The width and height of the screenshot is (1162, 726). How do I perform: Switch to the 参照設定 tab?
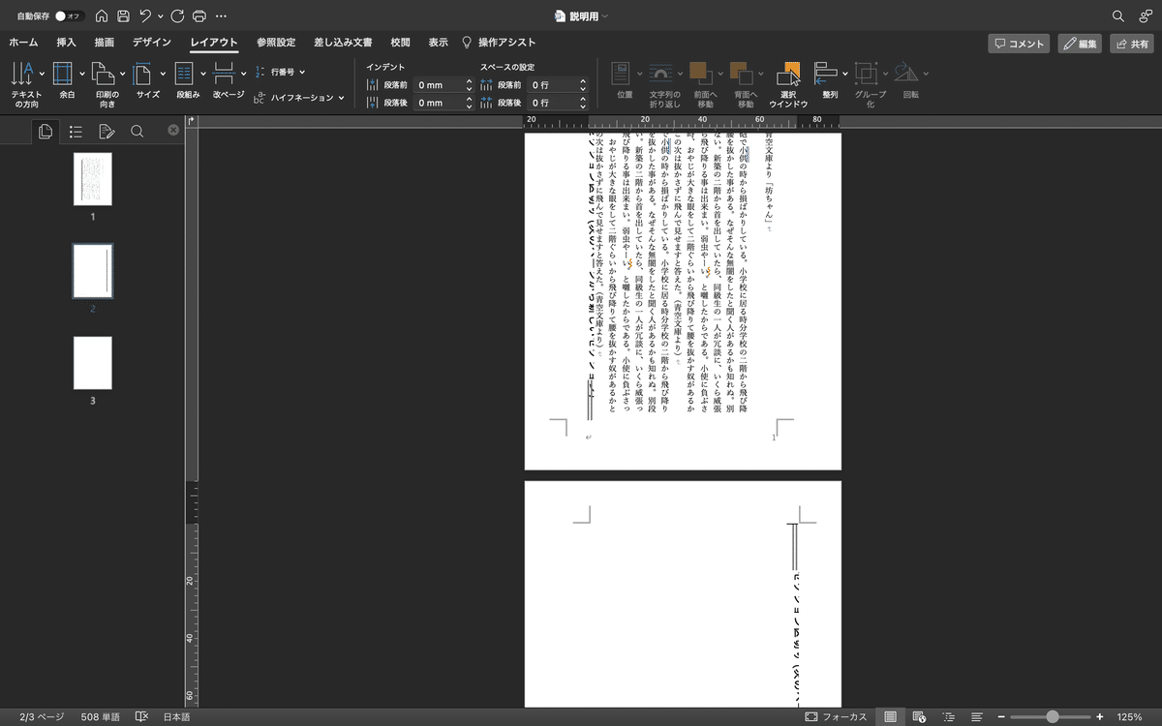(x=276, y=43)
